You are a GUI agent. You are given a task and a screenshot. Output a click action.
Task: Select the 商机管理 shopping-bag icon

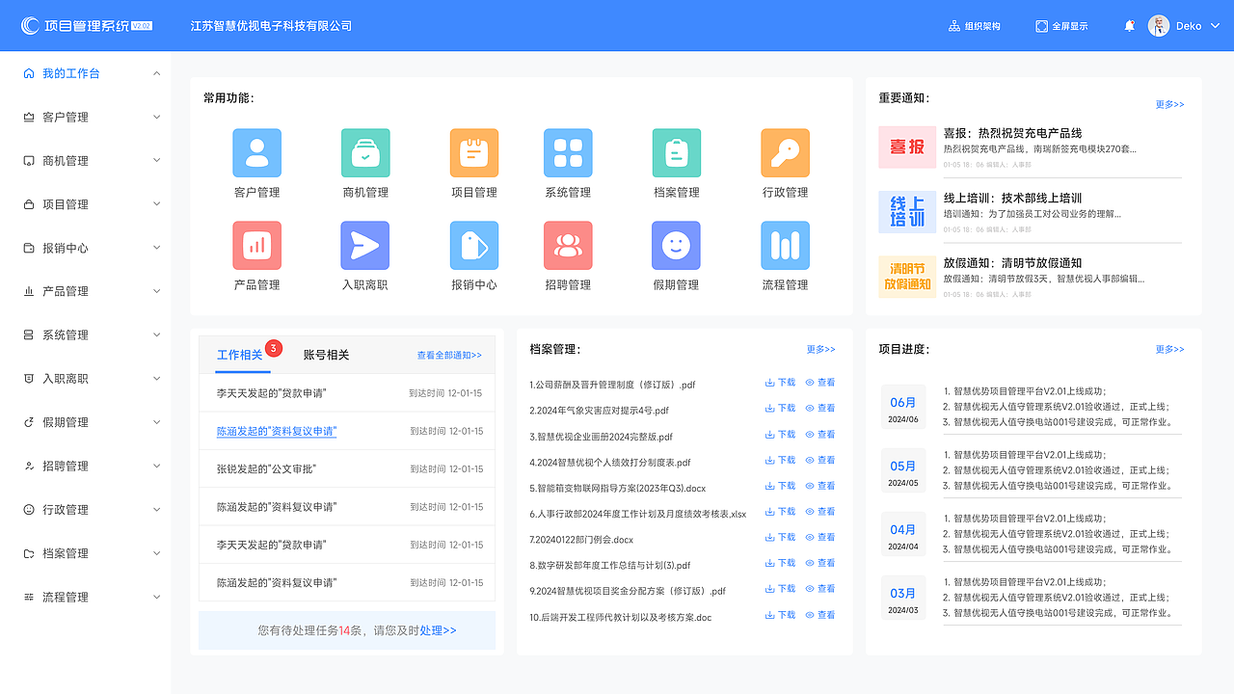point(364,152)
